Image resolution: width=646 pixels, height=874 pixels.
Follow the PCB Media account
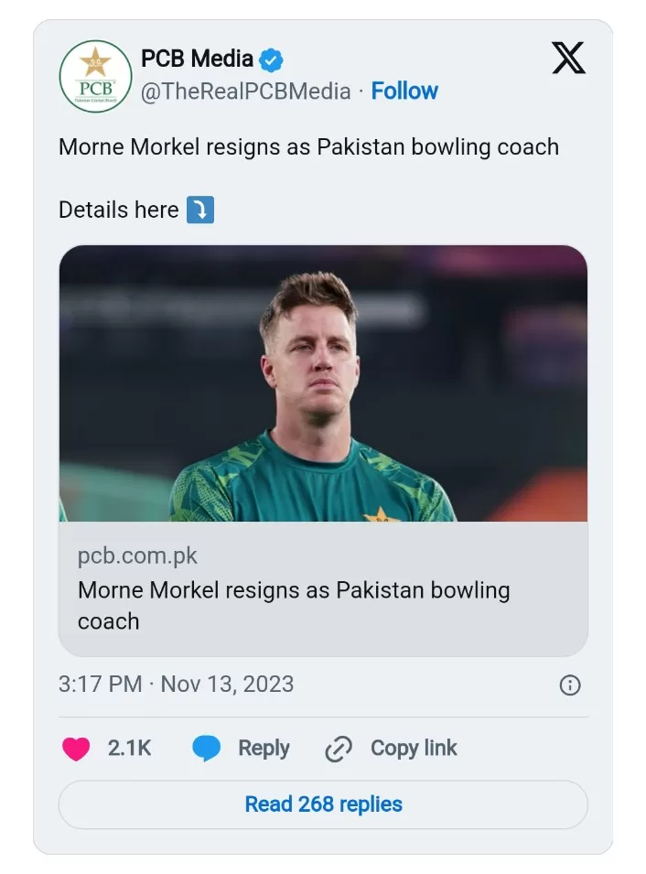[404, 92]
